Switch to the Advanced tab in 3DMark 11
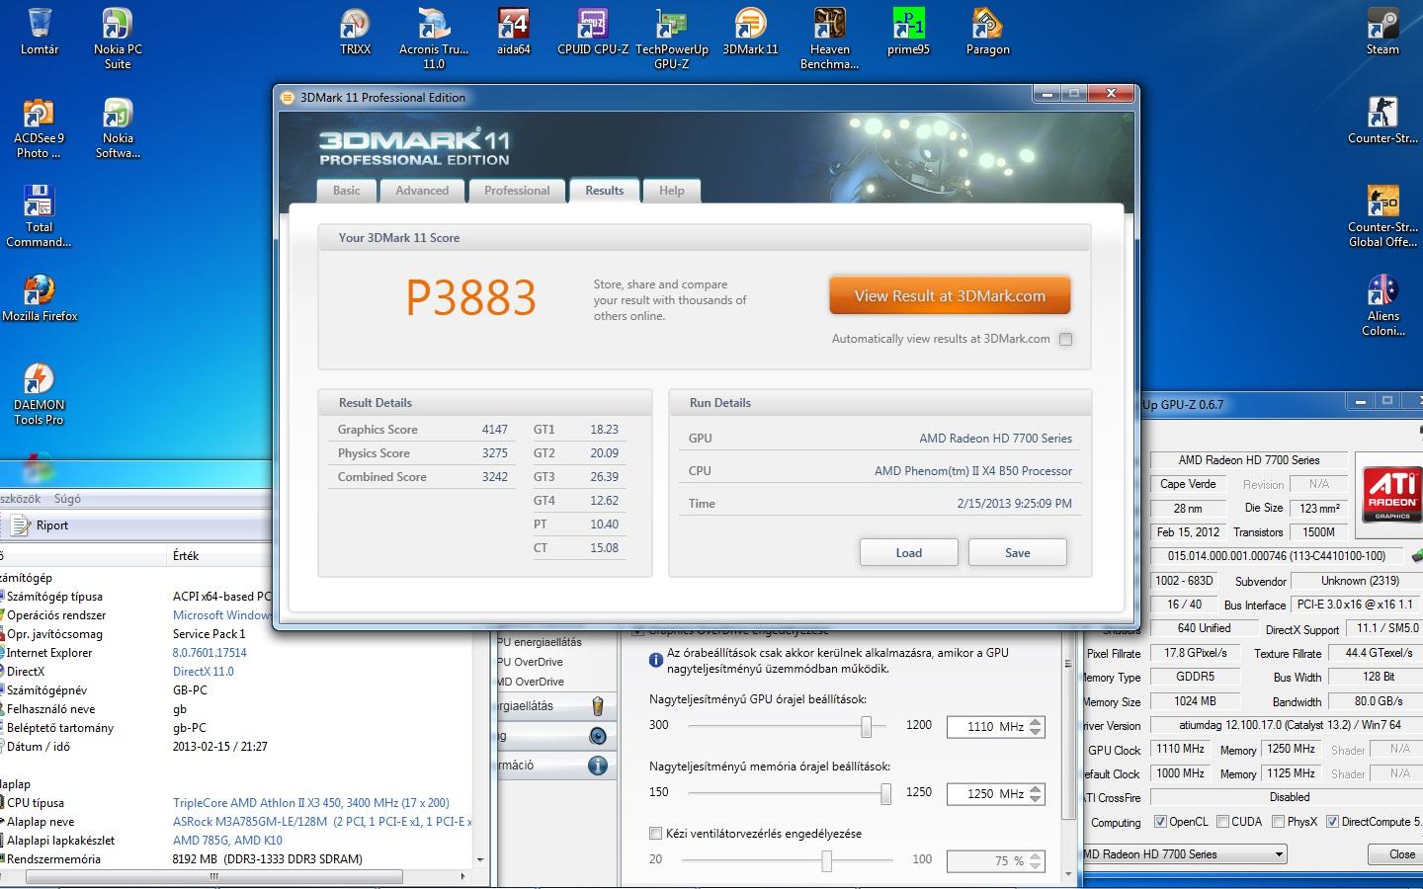Screen dimensions: 1423x889 [x=422, y=191]
